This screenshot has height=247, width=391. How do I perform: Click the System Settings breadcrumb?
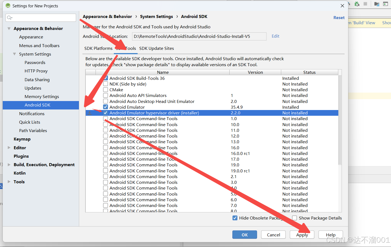click(x=156, y=17)
